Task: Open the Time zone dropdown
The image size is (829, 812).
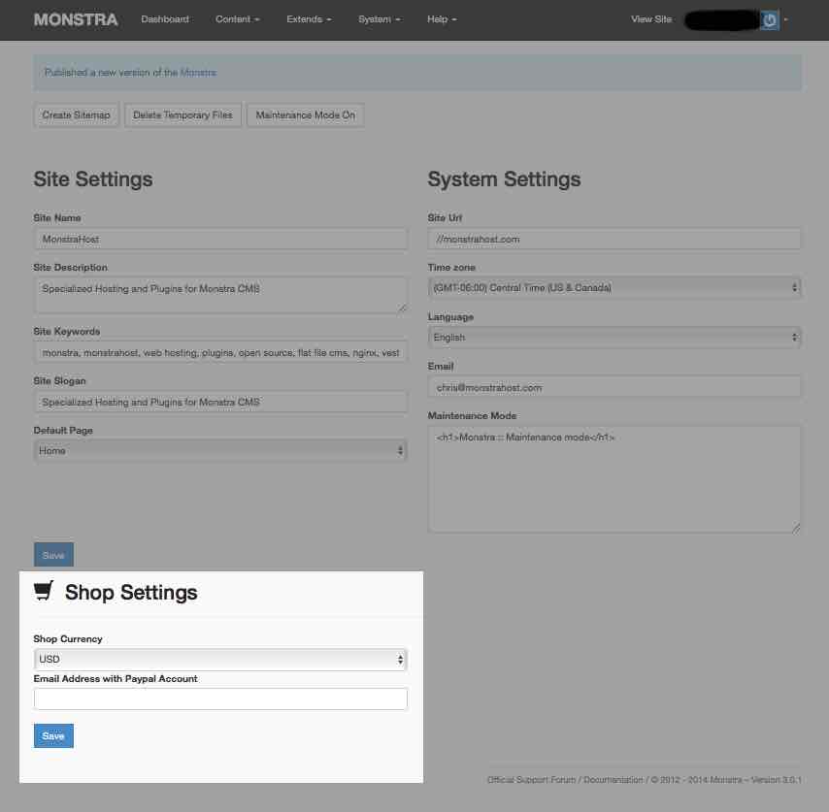Action: pyautogui.click(x=613, y=287)
